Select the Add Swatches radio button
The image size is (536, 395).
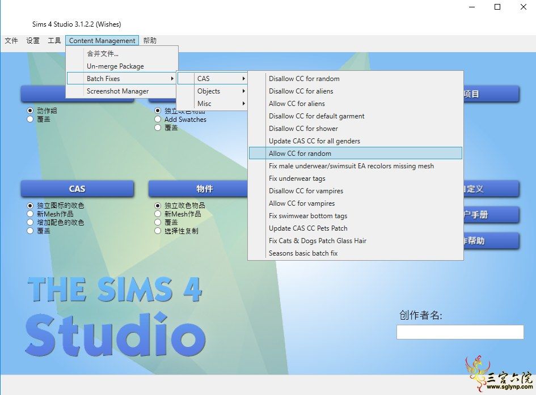(158, 119)
